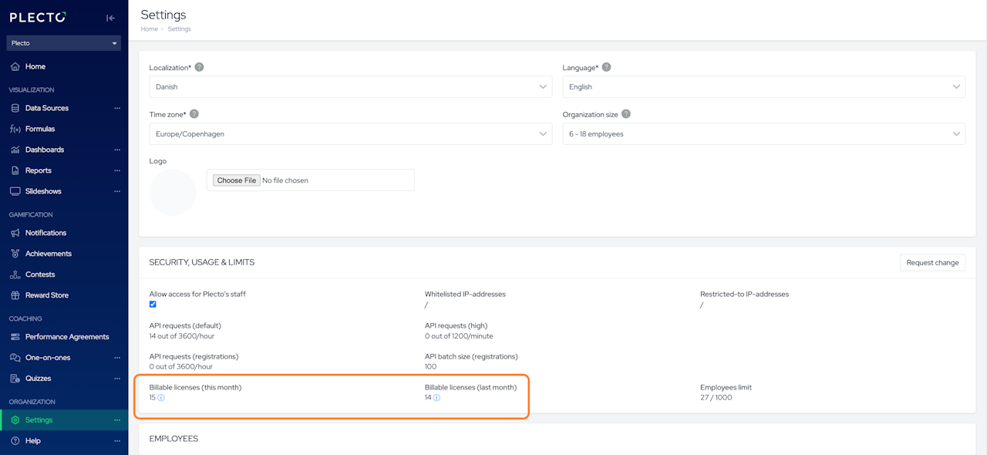Click Choose File for the logo
Image resolution: width=987 pixels, height=455 pixels.
(236, 180)
